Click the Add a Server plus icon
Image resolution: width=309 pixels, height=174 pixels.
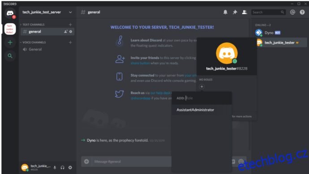coord(10,42)
